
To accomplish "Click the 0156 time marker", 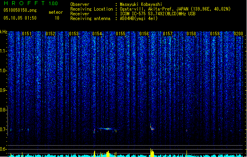I will tap(144, 34).
